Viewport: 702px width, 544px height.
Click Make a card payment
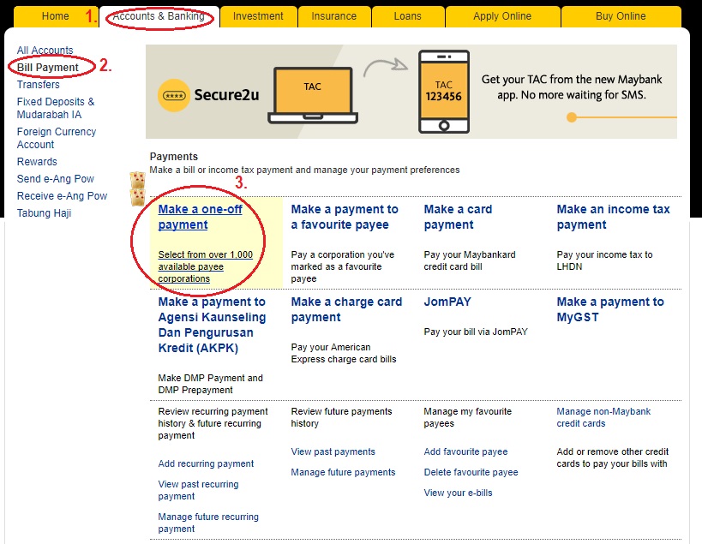pyautogui.click(x=458, y=216)
